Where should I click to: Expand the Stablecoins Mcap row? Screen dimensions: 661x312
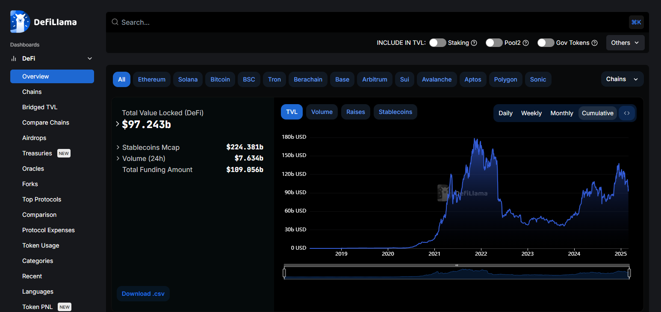pyautogui.click(x=118, y=147)
